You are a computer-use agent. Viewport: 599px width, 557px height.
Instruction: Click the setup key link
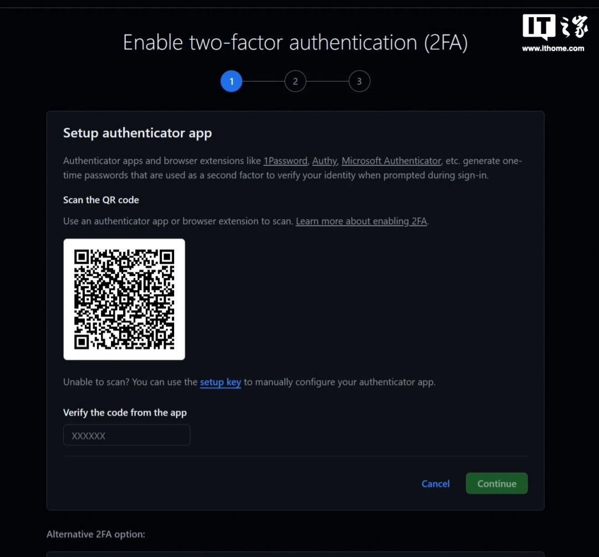tap(220, 382)
